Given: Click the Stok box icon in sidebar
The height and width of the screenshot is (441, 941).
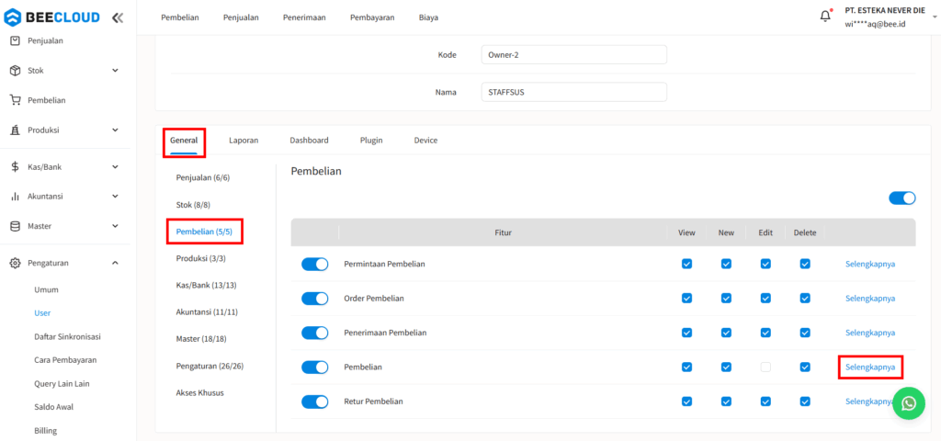Looking at the screenshot, I should click(x=16, y=71).
